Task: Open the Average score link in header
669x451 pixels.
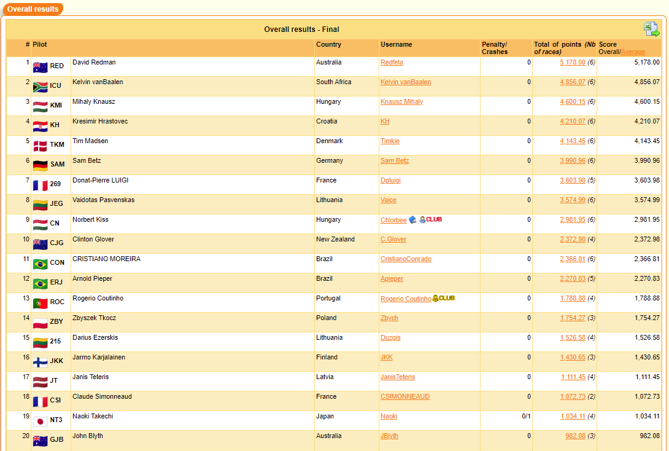Action: click(x=633, y=52)
